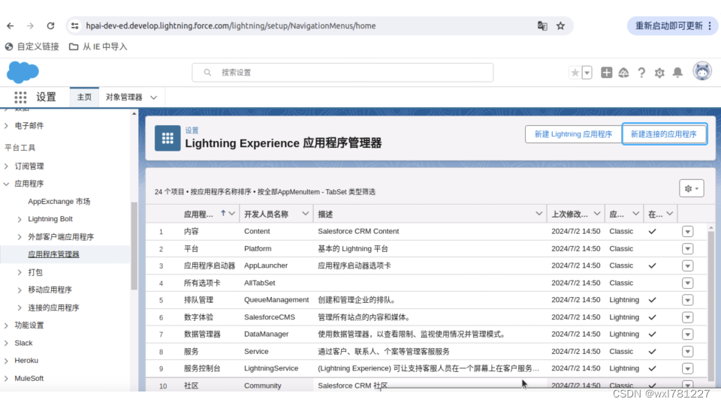Click 新建连接的应用程序 button
Viewport: 721px width, 405px height.
(x=663, y=134)
